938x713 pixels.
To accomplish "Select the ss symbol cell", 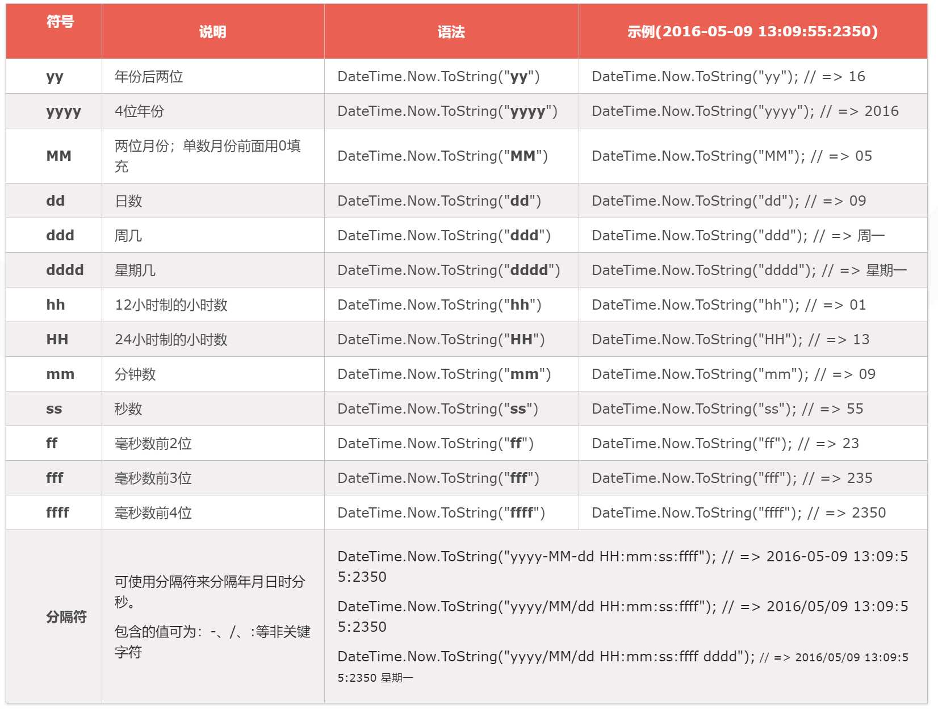I will click(x=54, y=408).
